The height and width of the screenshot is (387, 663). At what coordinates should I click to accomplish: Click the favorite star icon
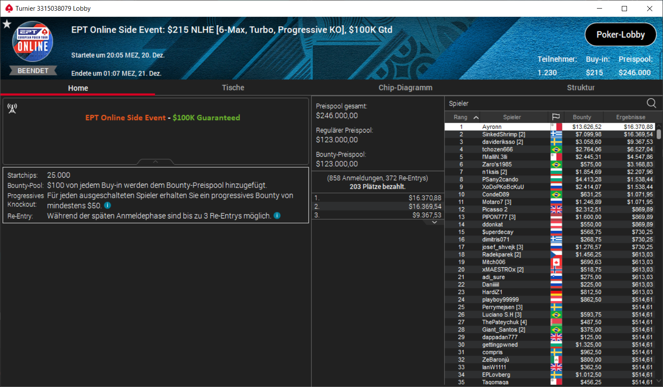7,24
